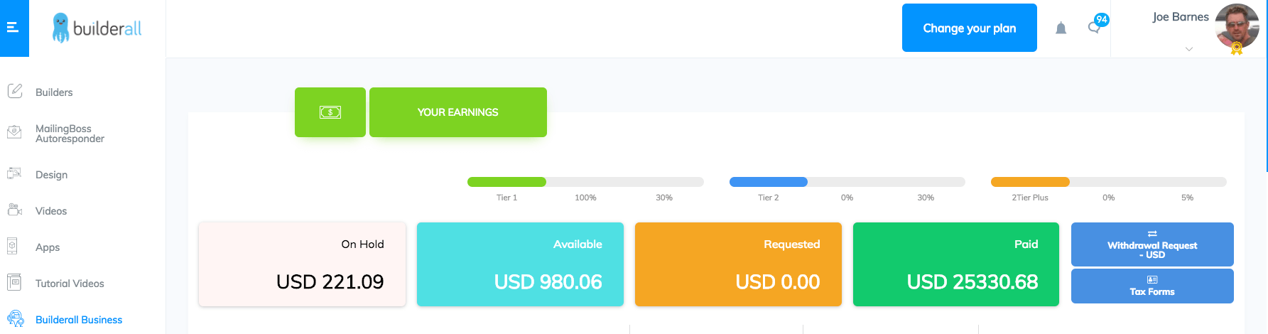Image resolution: width=1268 pixels, height=334 pixels.
Task: Click the Change your plan button
Action: [969, 28]
